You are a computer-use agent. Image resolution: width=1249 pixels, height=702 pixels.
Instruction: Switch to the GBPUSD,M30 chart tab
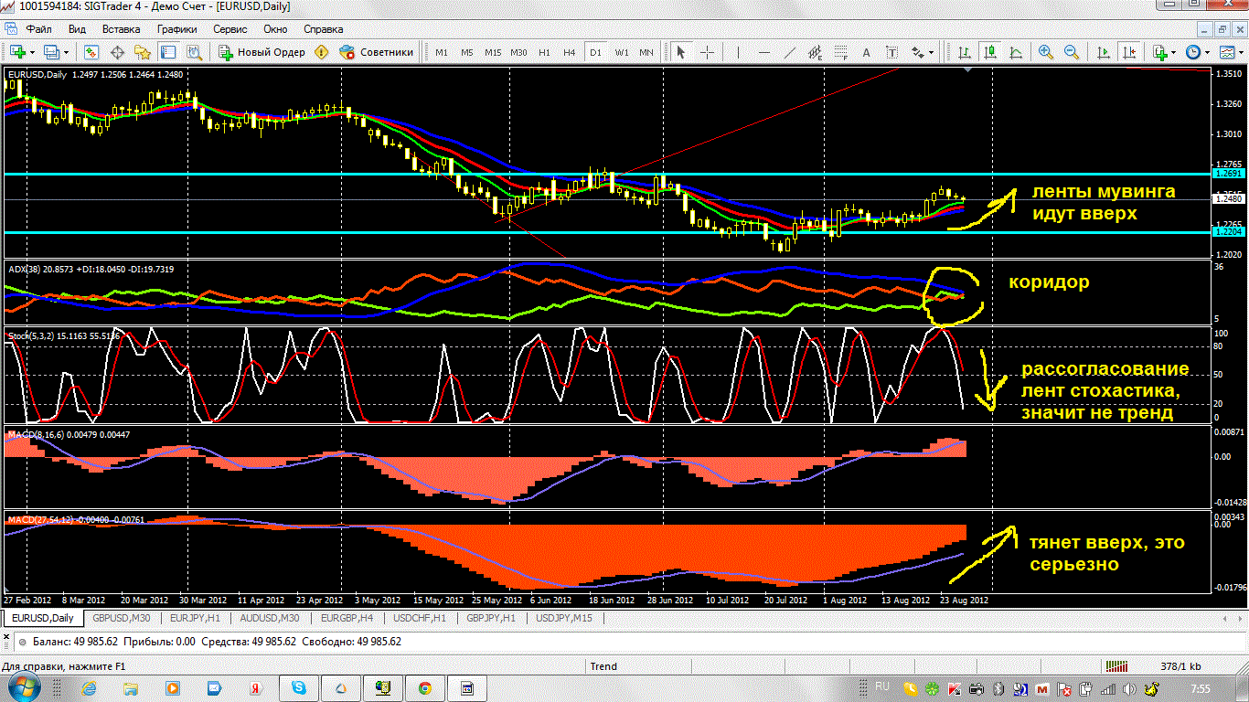pos(120,618)
